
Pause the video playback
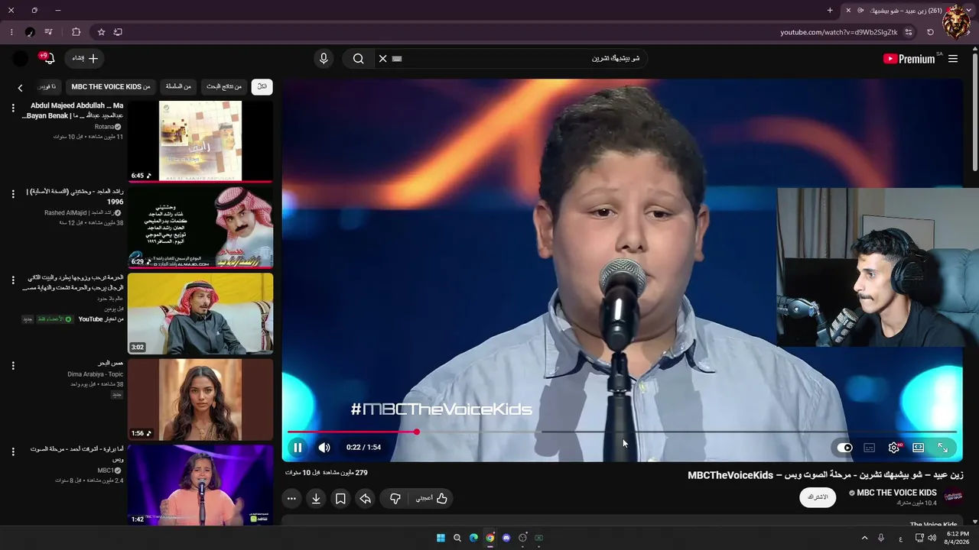(x=298, y=448)
